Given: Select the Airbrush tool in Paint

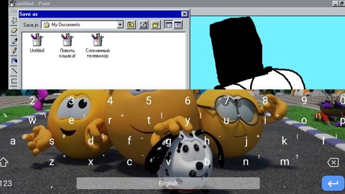Looking at the screenshot, I should (14, 61).
